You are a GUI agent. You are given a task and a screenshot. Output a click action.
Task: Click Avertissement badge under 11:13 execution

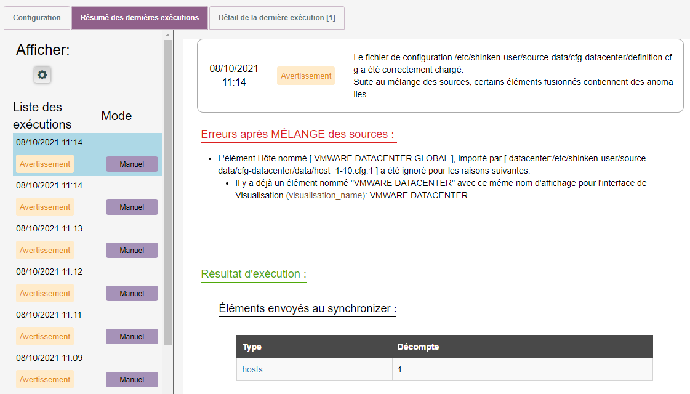pos(45,251)
